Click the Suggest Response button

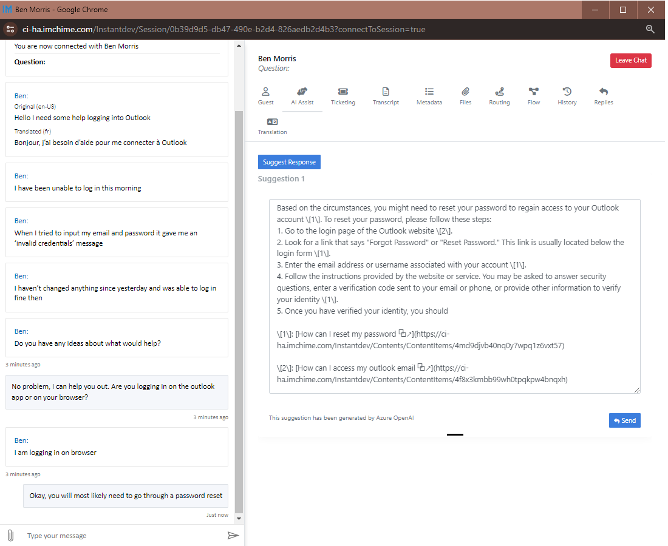click(x=288, y=161)
